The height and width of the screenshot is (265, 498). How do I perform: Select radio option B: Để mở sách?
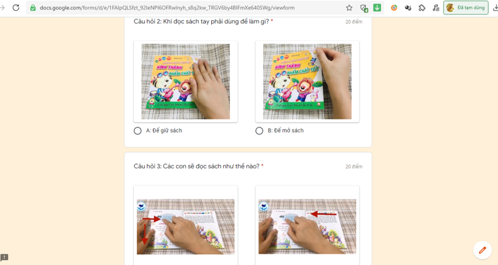pyautogui.click(x=259, y=131)
